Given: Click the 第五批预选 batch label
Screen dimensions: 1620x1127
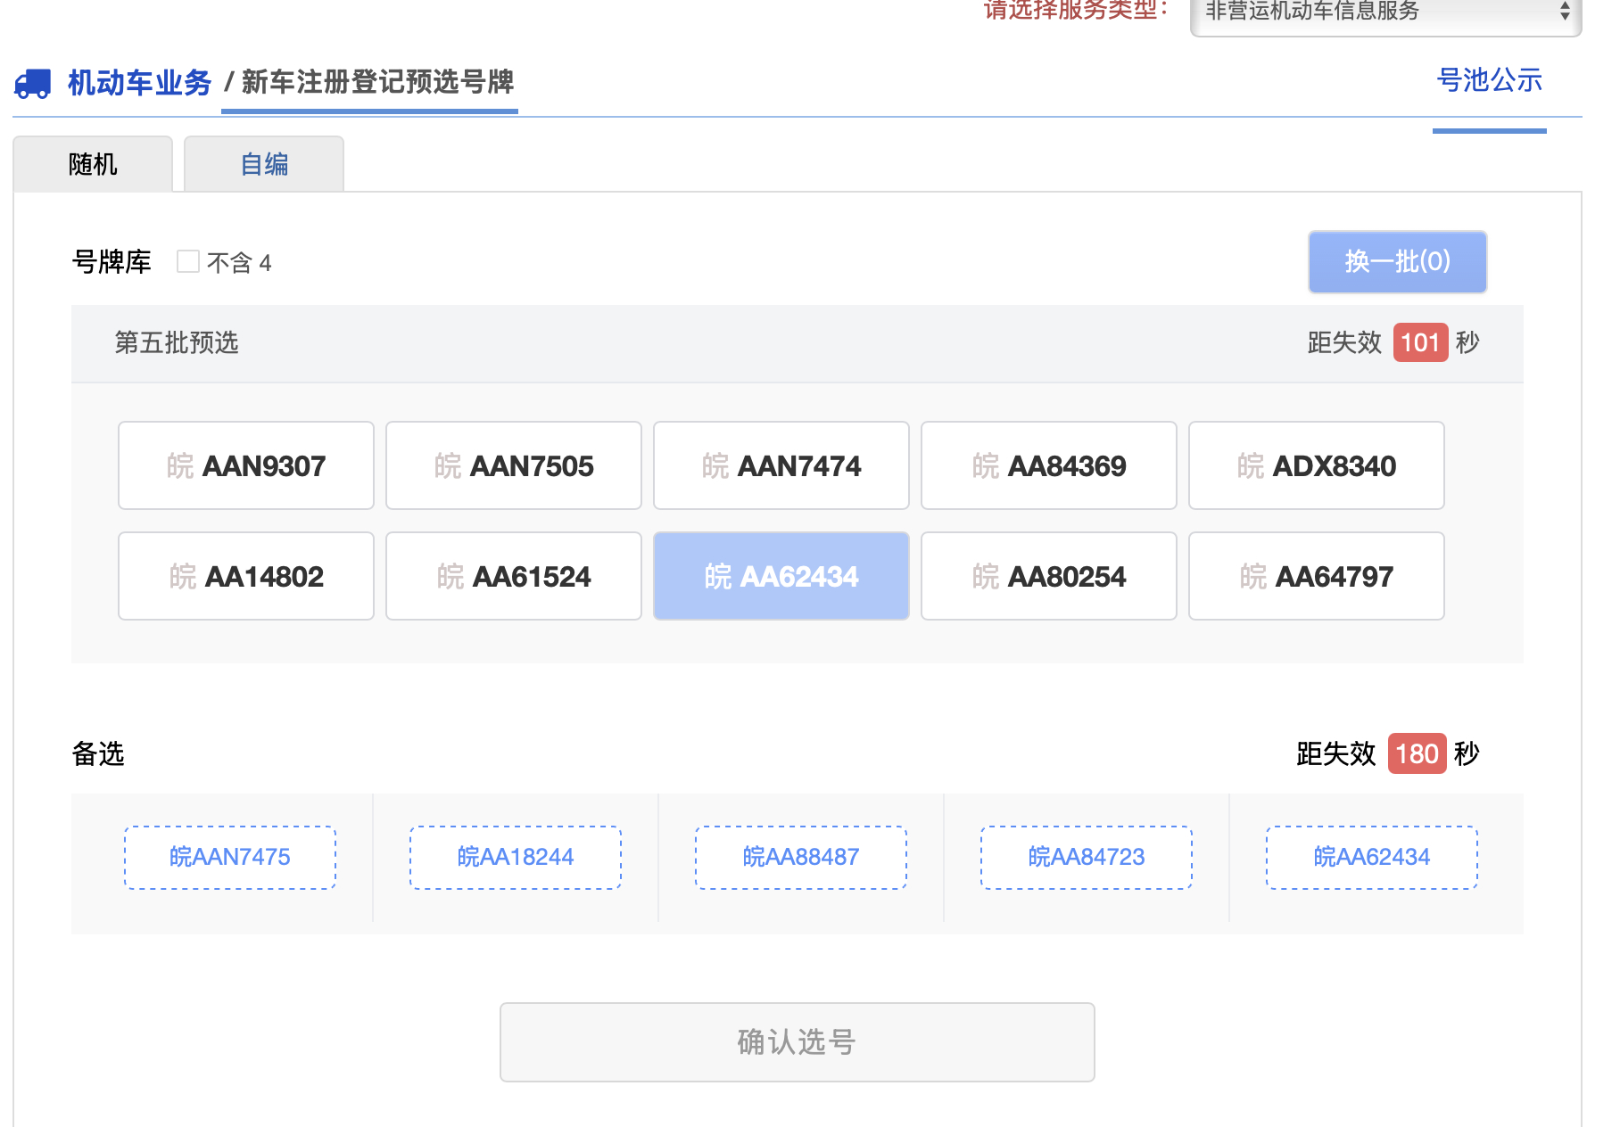Looking at the screenshot, I should point(177,342).
